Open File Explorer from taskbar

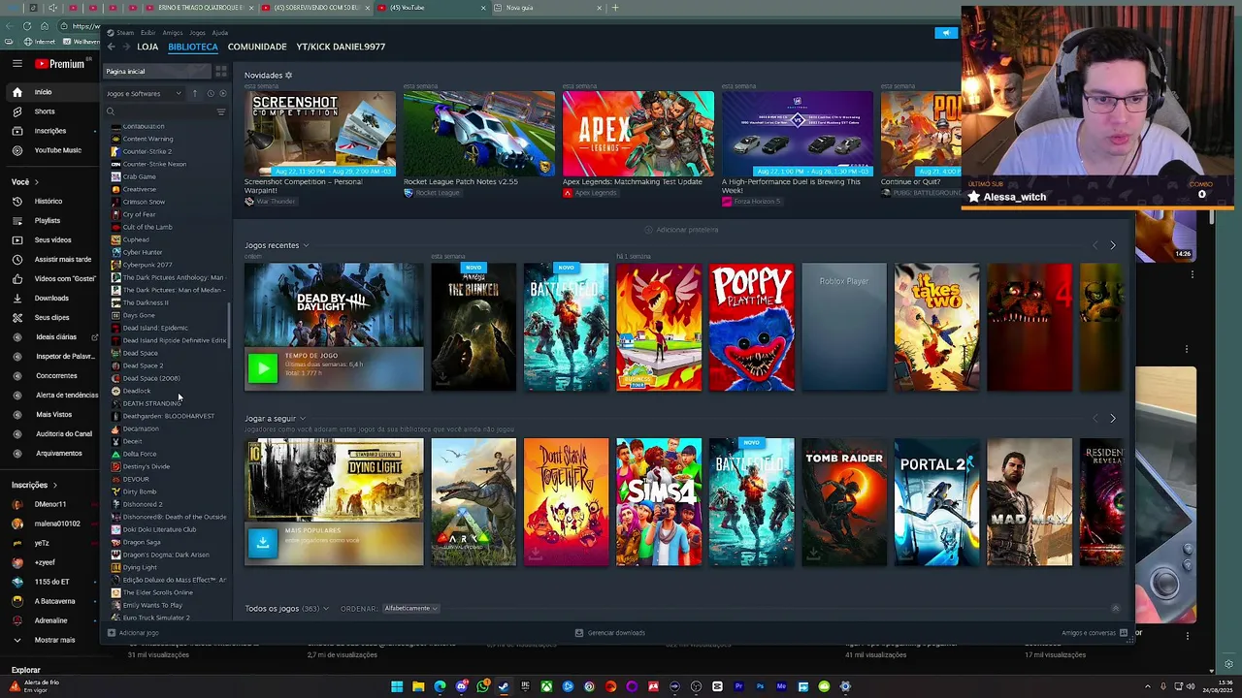click(x=418, y=686)
